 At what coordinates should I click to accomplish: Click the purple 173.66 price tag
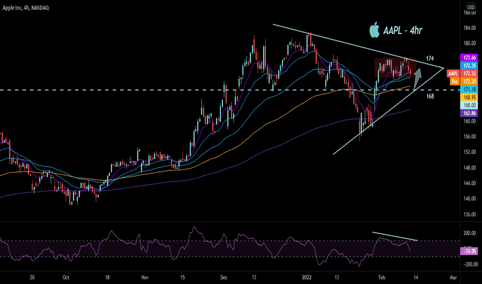pyautogui.click(x=469, y=58)
